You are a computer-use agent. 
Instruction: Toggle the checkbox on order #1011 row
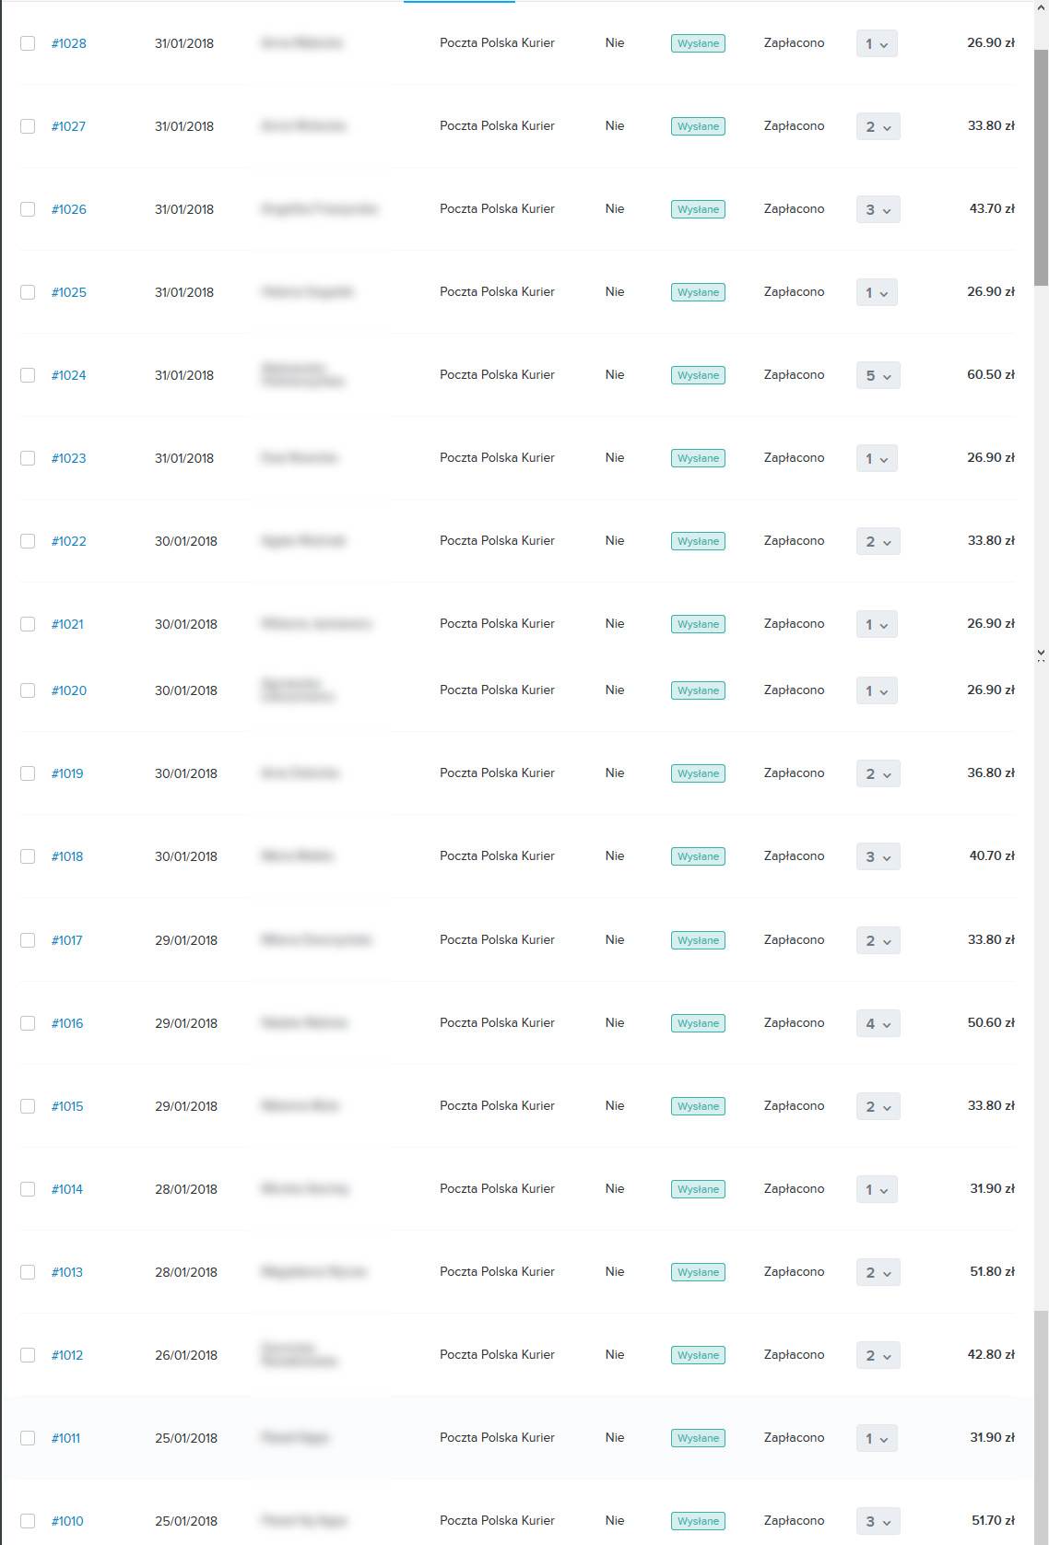click(x=28, y=1438)
